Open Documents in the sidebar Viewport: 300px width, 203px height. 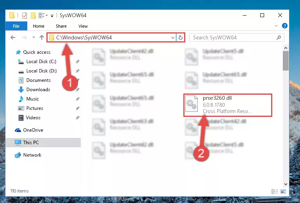coord(39,80)
